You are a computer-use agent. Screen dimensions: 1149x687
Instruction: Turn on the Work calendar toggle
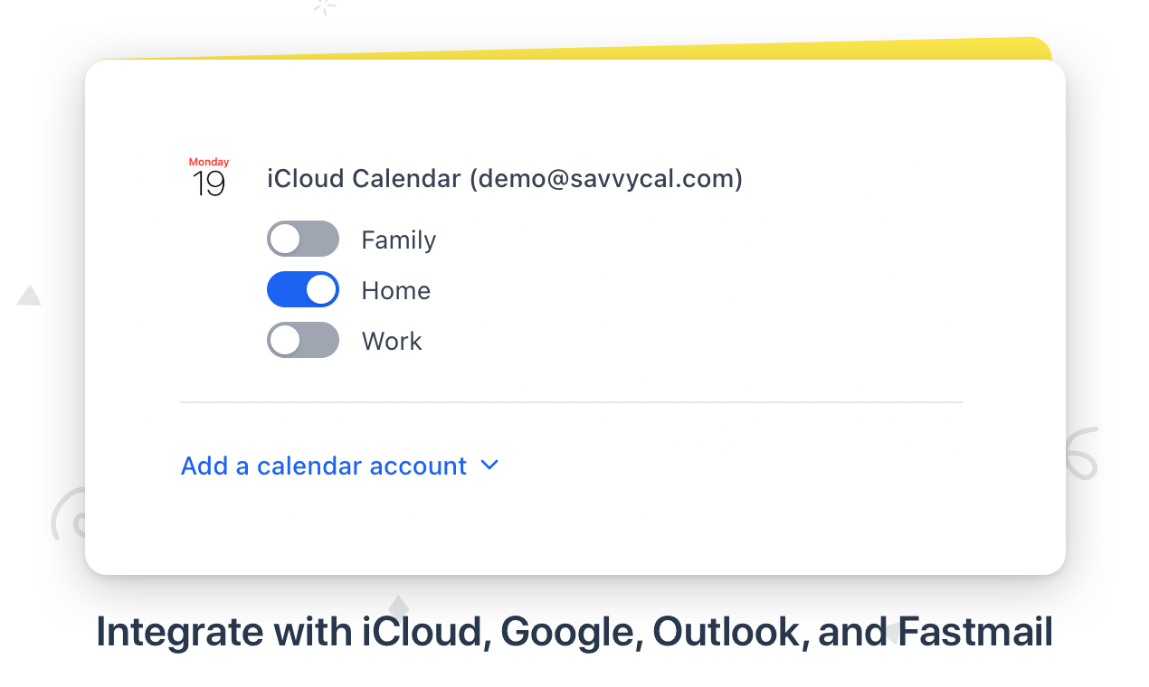302,341
